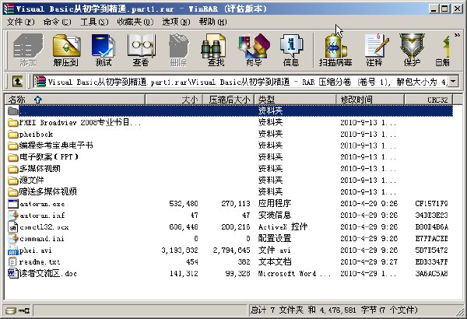The height and width of the screenshot is (319, 467).
Task: Select the 读者交流区.doc Word icon
Action: point(13,273)
